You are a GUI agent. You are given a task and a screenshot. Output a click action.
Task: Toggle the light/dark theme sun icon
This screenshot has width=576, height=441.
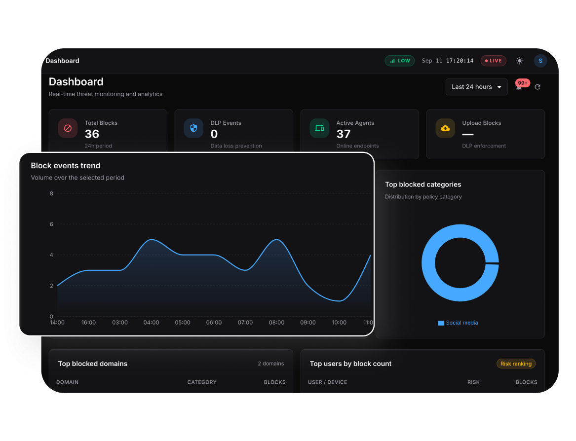coord(519,61)
